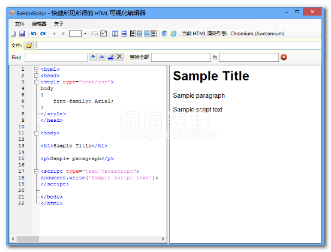The width and height of the screenshot is (331, 252).
Task: Collapse the <html> fold on line 1
Action: (37, 69)
